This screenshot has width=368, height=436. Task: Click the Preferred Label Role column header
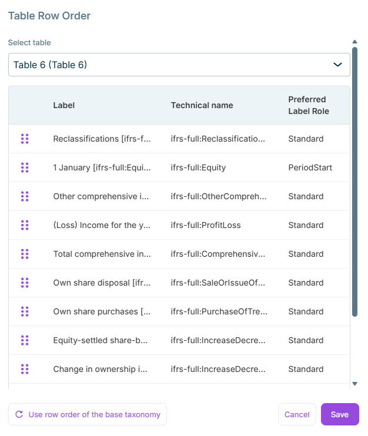pyautogui.click(x=308, y=105)
